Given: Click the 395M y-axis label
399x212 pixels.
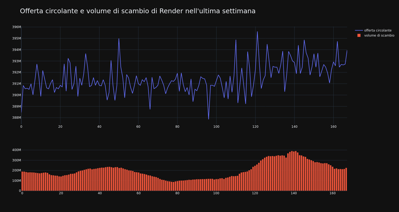Looking at the screenshot, I should pos(16,38).
